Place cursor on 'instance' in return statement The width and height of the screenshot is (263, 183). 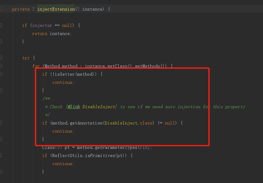(x=60, y=33)
